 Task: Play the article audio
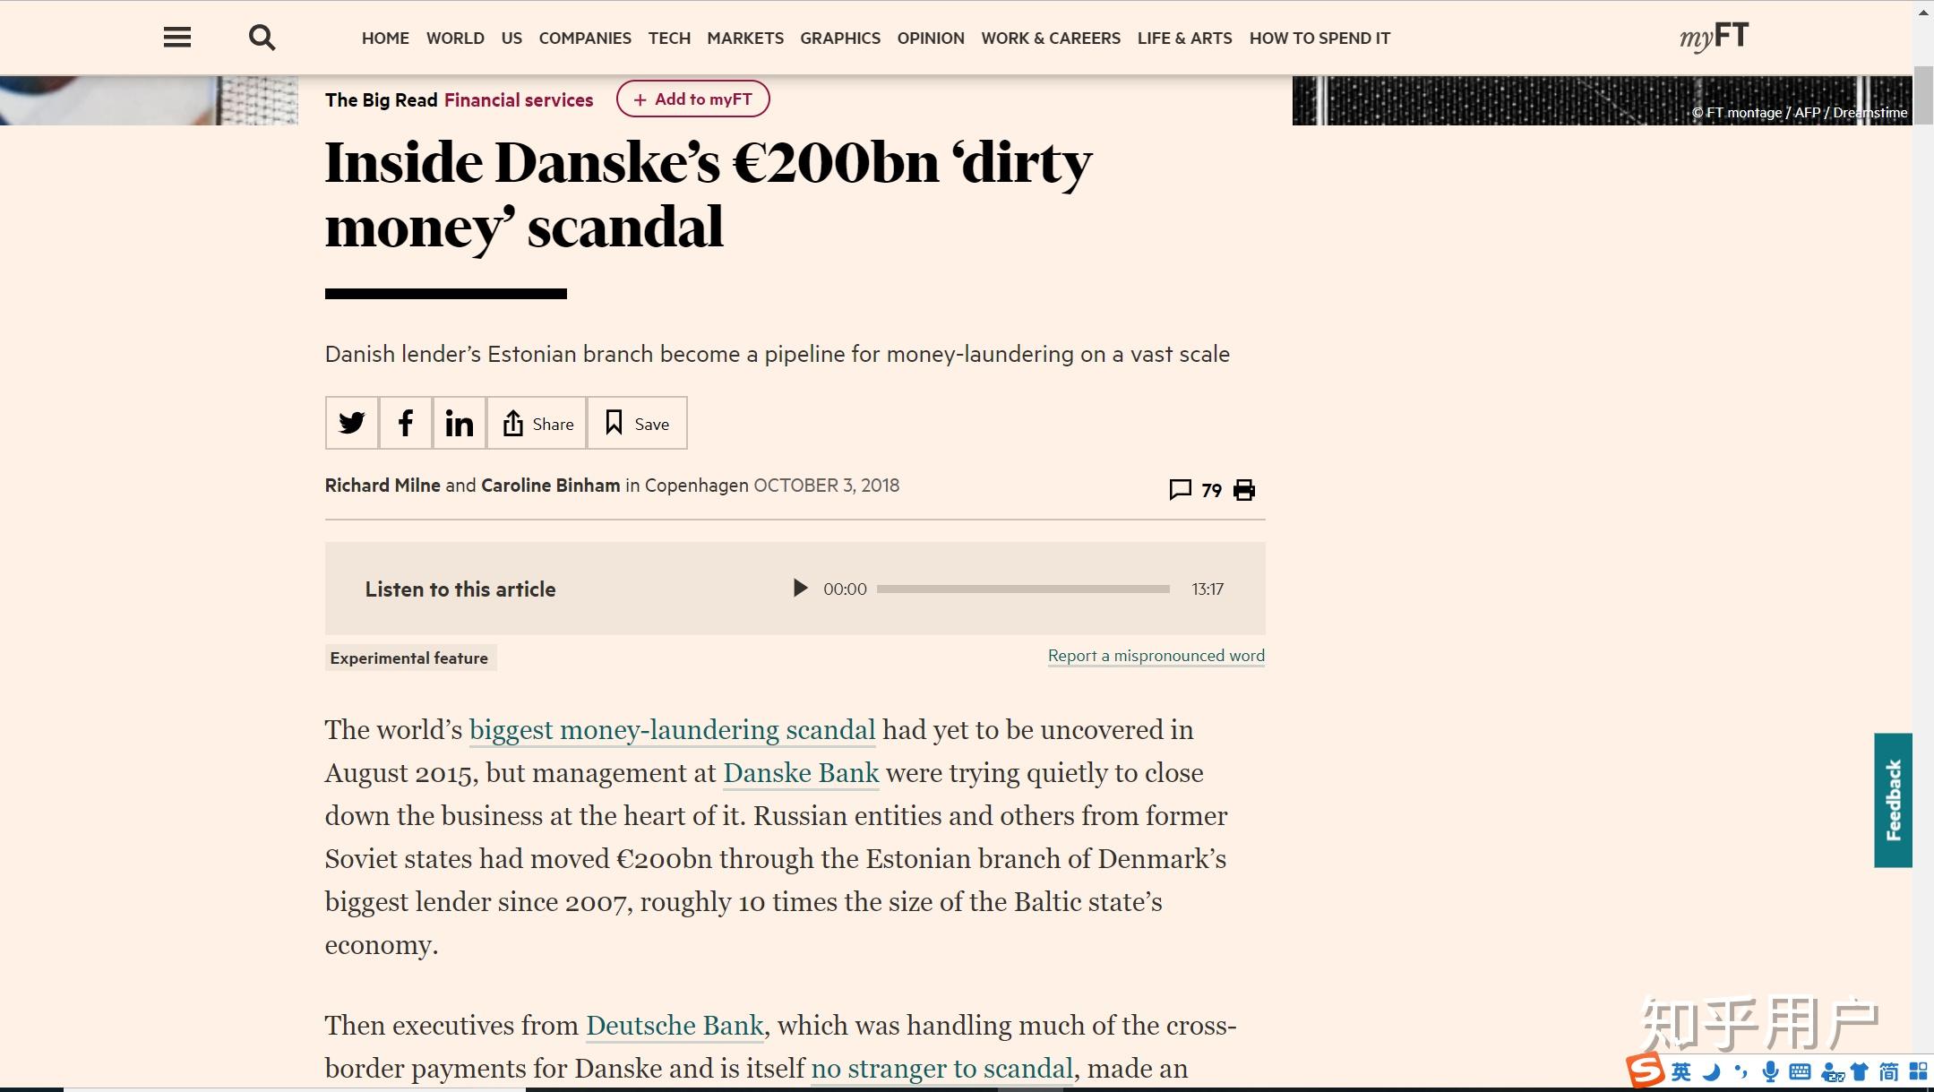pos(800,589)
